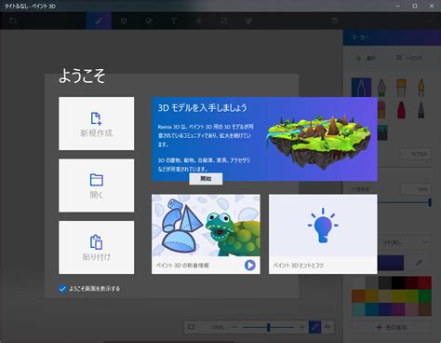Select the Watercolor brush tool
Viewport: 441px width, 343px height.
pyautogui.click(x=421, y=88)
